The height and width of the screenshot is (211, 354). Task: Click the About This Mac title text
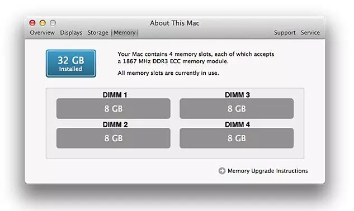174,23
